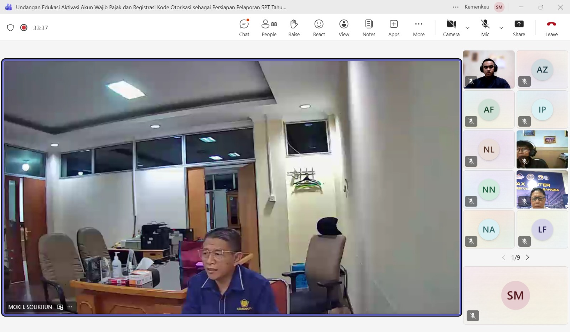Select the AZ participant tile
The height and width of the screenshot is (332, 570).
542,69
